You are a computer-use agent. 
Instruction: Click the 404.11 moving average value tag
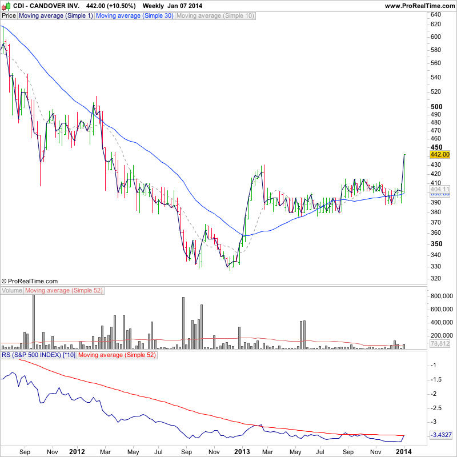click(440, 189)
